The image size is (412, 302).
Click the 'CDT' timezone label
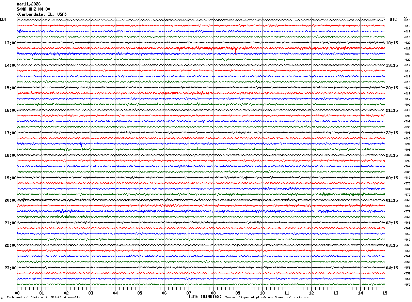[3, 19]
